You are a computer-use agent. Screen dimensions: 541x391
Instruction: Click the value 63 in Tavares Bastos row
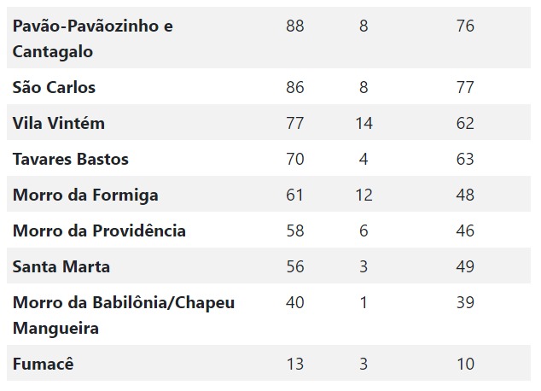coord(465,159)
